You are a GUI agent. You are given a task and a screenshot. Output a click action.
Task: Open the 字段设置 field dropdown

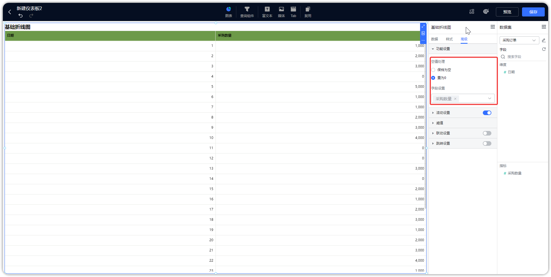463,99
